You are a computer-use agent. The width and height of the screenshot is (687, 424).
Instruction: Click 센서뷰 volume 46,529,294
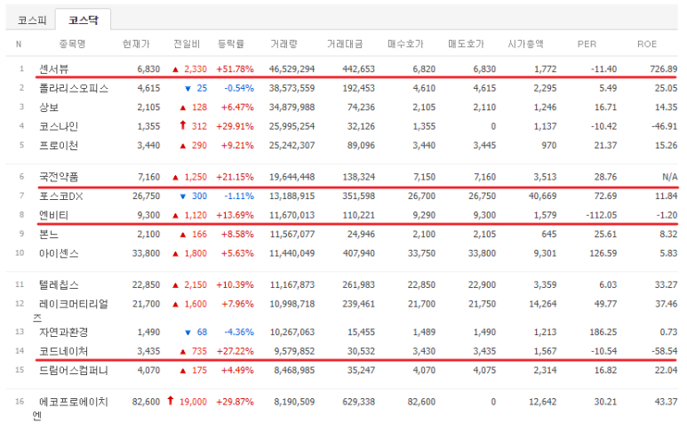pos(292,68)
